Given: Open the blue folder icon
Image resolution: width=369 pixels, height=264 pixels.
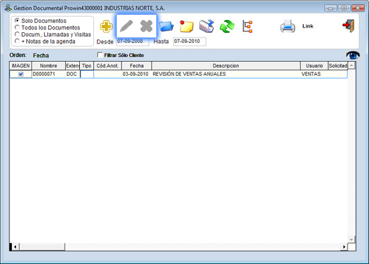Looking at the screenshot, I should [166, 26].
